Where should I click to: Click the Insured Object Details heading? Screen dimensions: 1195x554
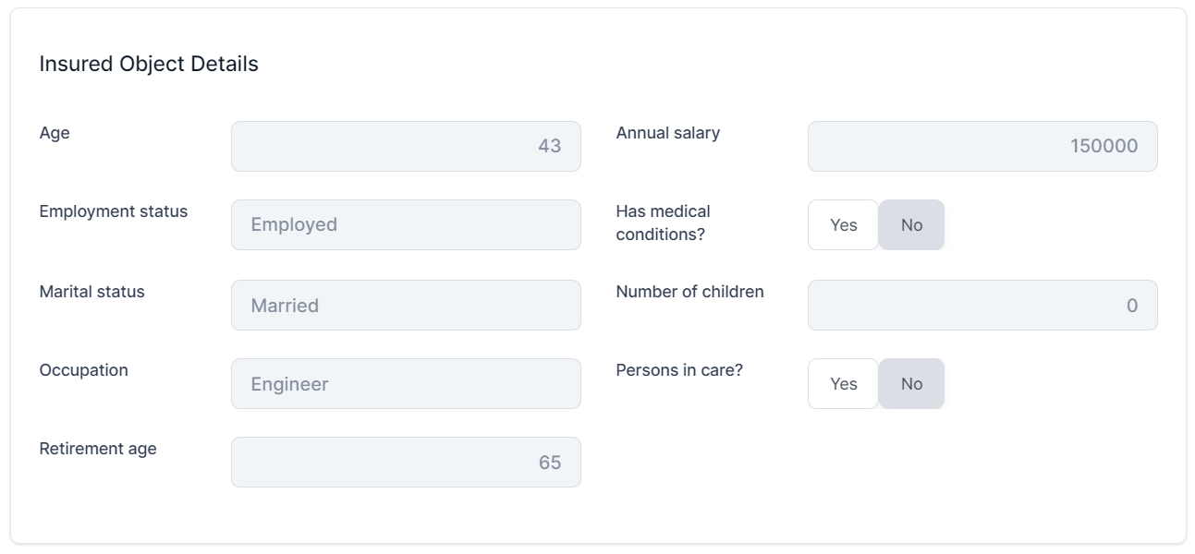click(x=149, y=64)
